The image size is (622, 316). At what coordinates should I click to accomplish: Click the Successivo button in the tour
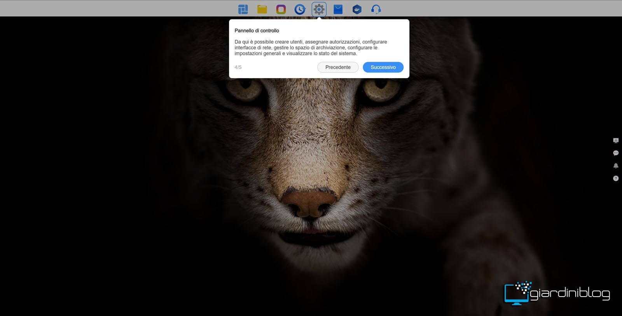click(x=383, y=67)
